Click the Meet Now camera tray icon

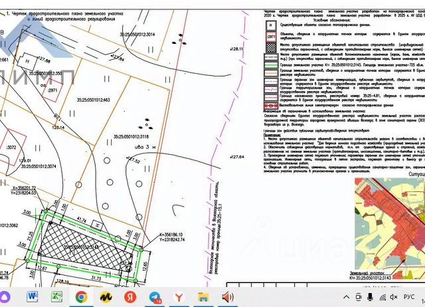pyautogui.click(x=359, y=297)
